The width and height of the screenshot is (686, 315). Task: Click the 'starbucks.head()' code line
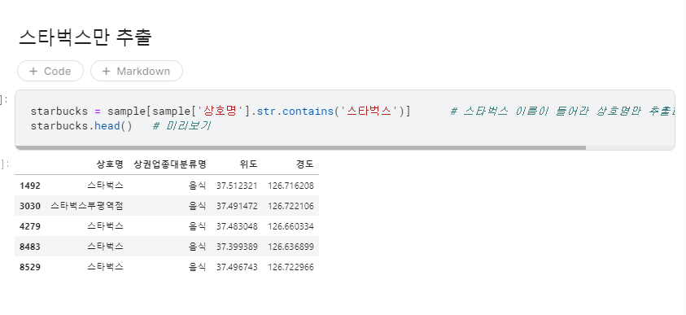pos(81,126)
